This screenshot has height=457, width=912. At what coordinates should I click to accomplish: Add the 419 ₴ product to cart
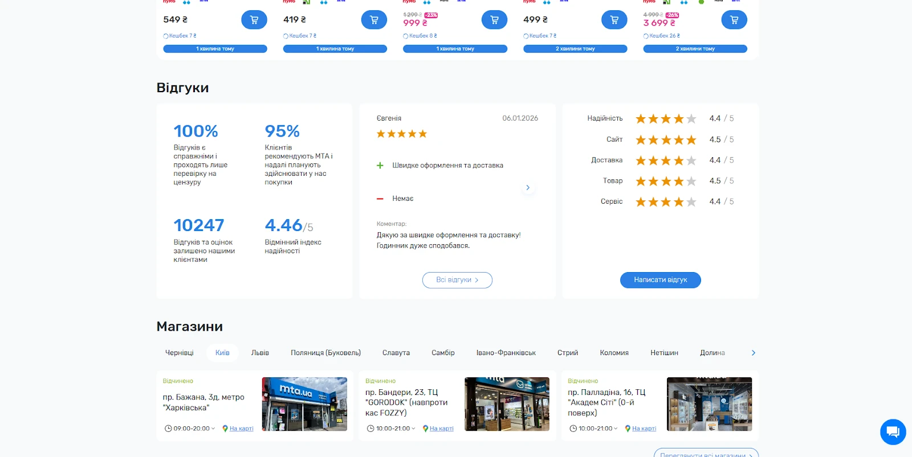tap(374, 20)
